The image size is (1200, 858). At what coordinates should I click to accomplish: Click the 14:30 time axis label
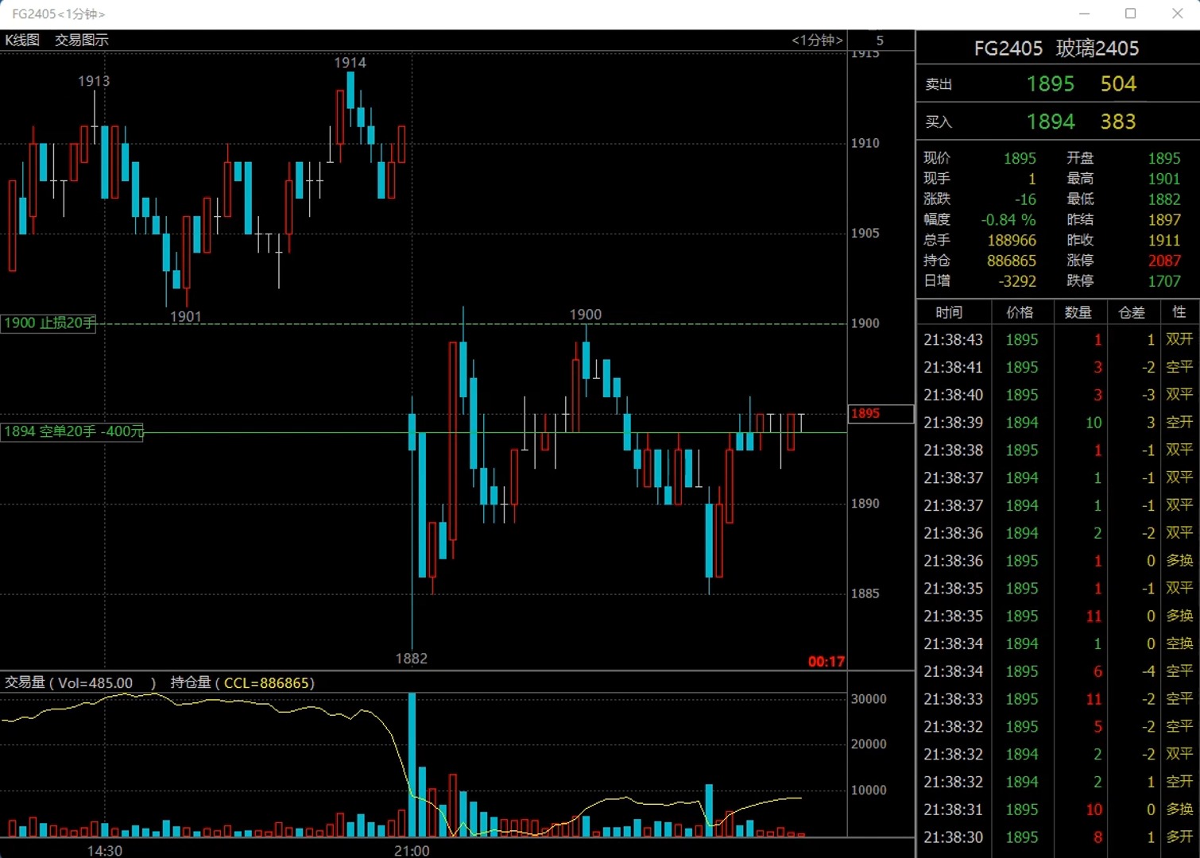105,850
